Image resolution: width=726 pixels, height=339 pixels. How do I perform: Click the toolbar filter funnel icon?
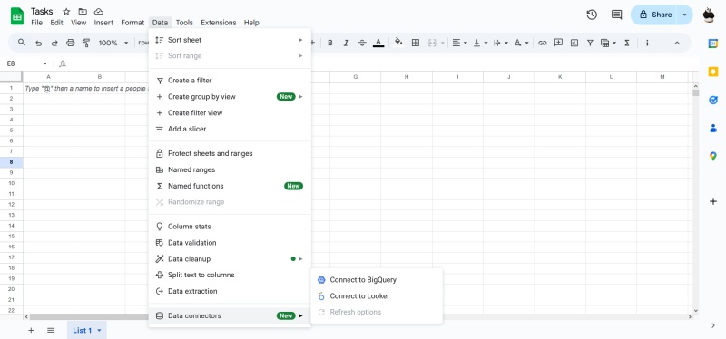click(590, 43)
